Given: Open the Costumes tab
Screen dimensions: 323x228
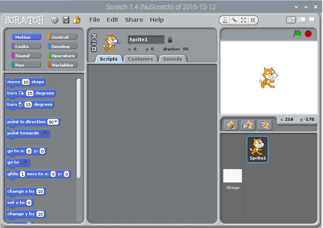Looking at the screenshot, I should tap(140, 59).
